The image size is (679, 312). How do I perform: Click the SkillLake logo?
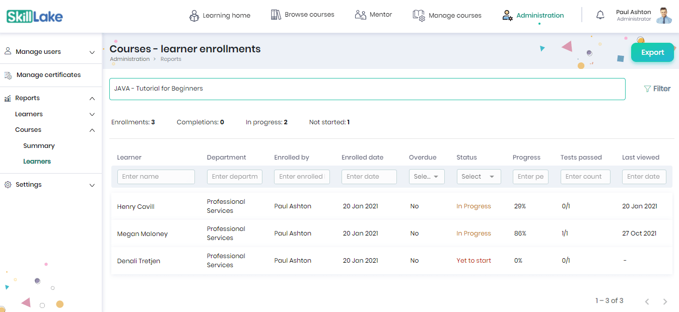tap(35, 17)
